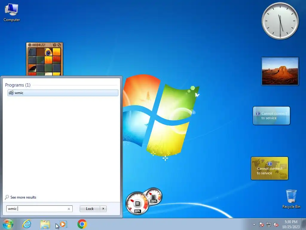
Task: Open Windows Media Player from the taskbar
Action: pos(63,224)
